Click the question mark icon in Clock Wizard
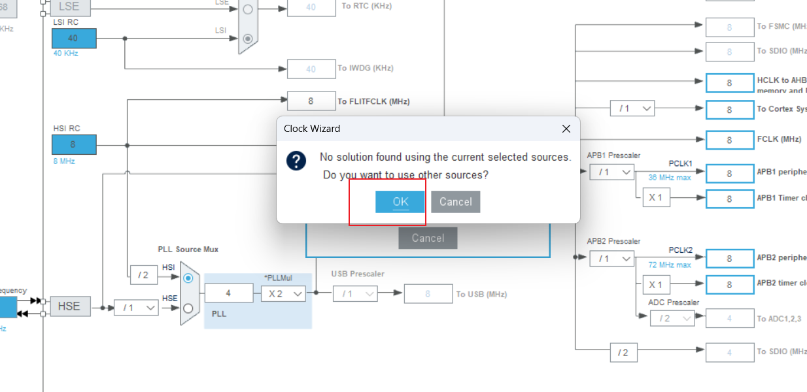Viewport: 807px width, 392px height. click(297, 161)
